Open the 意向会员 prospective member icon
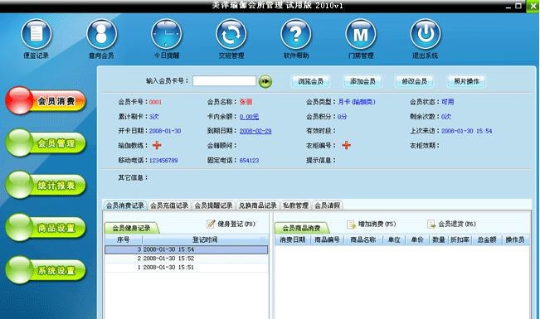Screen dimensions: 540x319 pos(101,35)
